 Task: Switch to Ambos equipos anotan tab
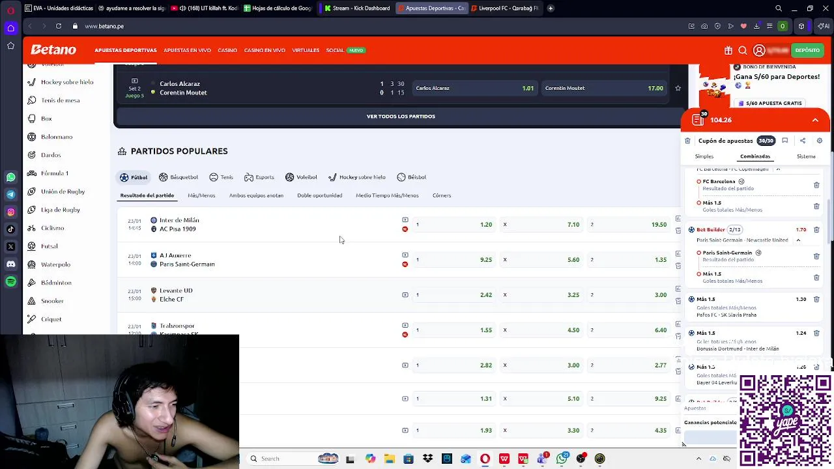coord(256,195)
